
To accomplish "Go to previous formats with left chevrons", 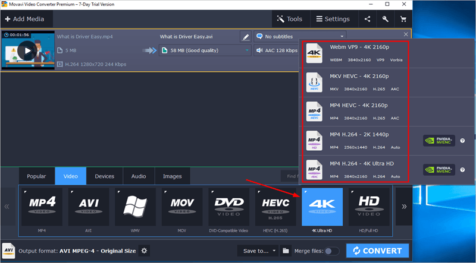I will tap(7, 207).
